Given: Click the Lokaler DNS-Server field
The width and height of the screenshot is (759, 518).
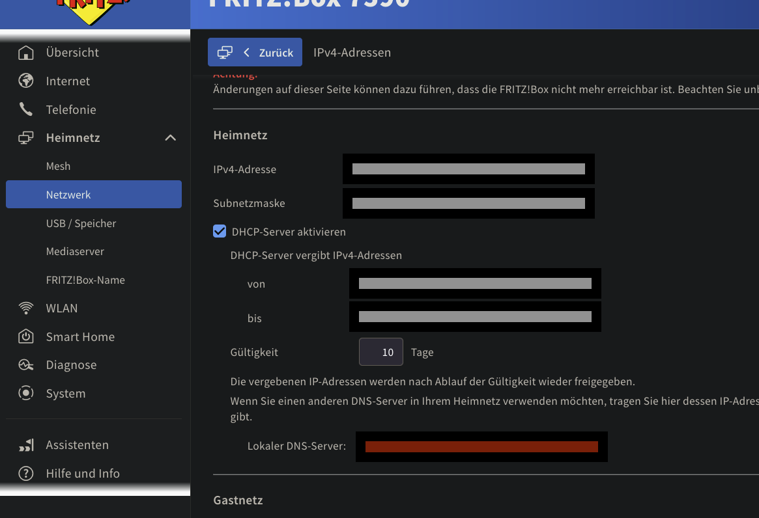Looking at the screenshot, I should [481, 446].
